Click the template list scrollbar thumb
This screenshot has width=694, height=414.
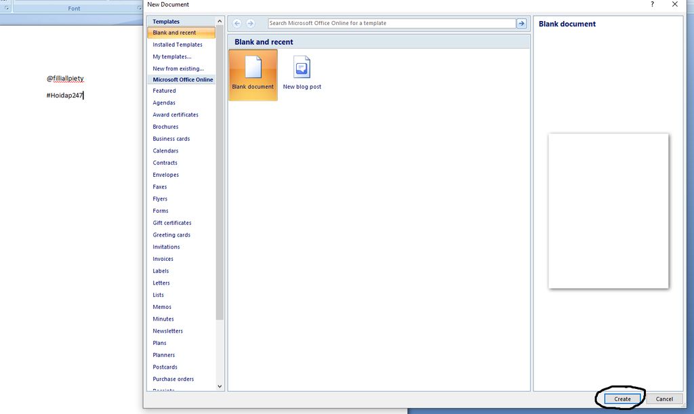(220, 173)
